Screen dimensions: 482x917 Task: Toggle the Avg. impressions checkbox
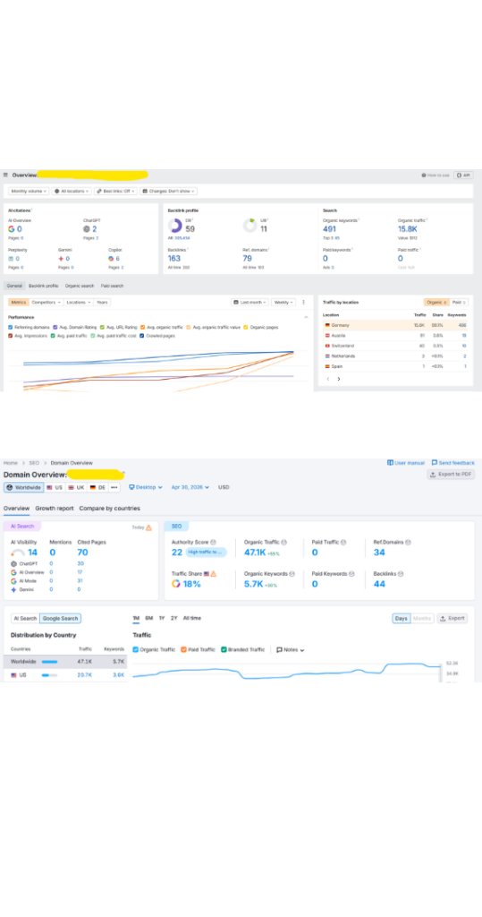pos(11,336)
